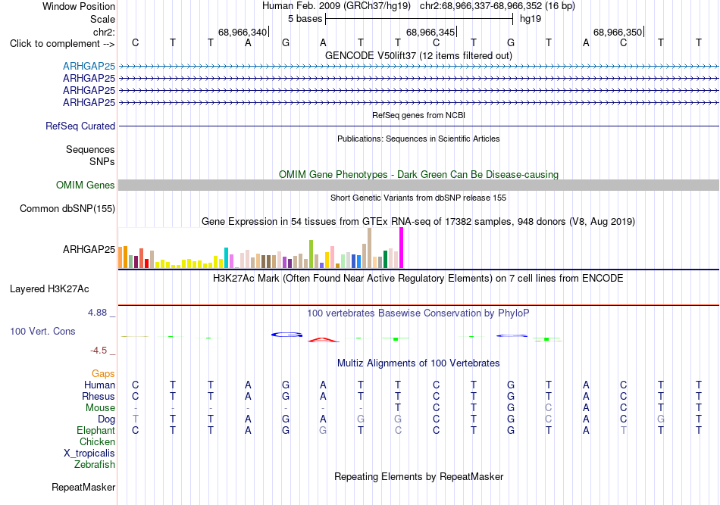Click the orange Gaps label
720x505 pixels.
click(103, 374)
